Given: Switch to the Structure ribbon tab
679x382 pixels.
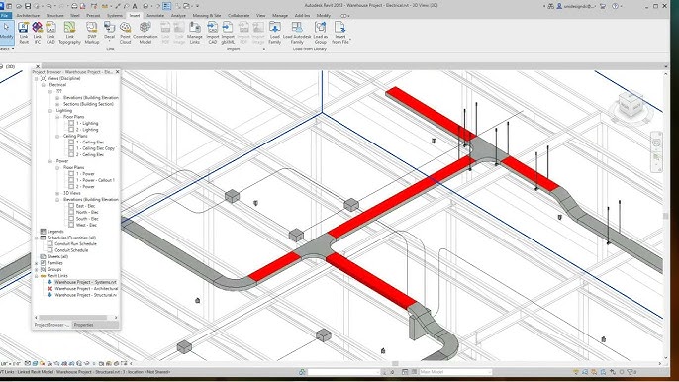Looking at the screenshot, I should 55,15.
